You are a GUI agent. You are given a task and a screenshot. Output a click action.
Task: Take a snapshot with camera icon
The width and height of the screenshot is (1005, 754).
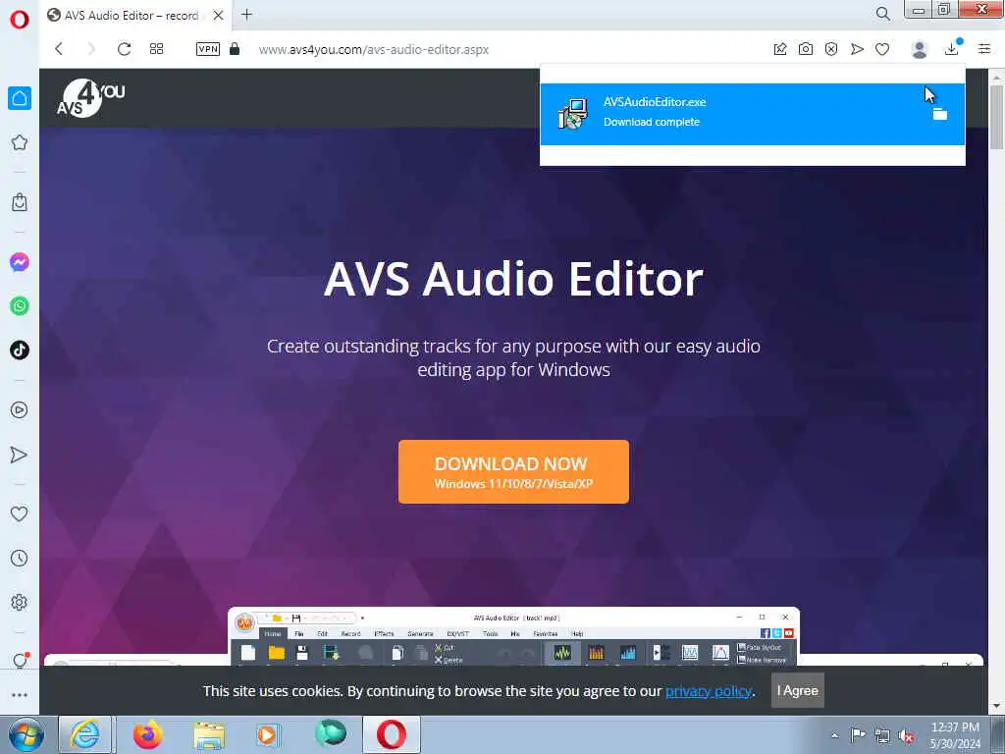(806, 49)
